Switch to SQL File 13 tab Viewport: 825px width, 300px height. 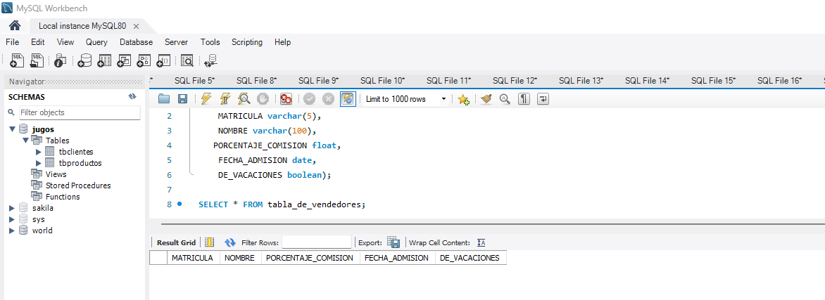[581, 80]
